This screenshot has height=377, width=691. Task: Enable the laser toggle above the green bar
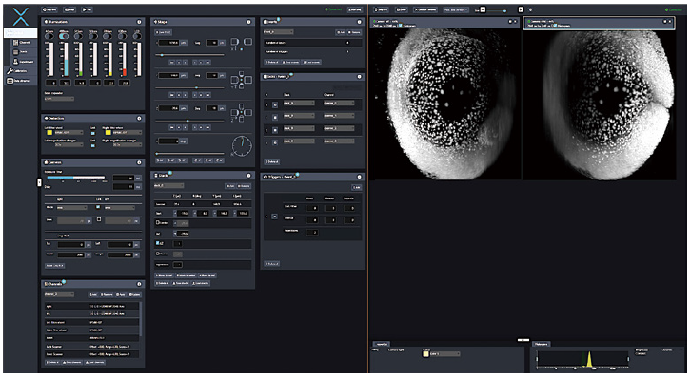pyautogui.click(x=78, y=36)
